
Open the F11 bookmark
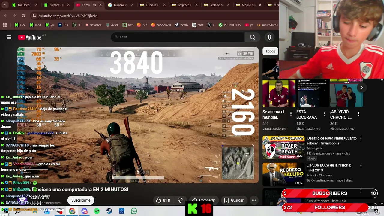click(x=63, y=25)
